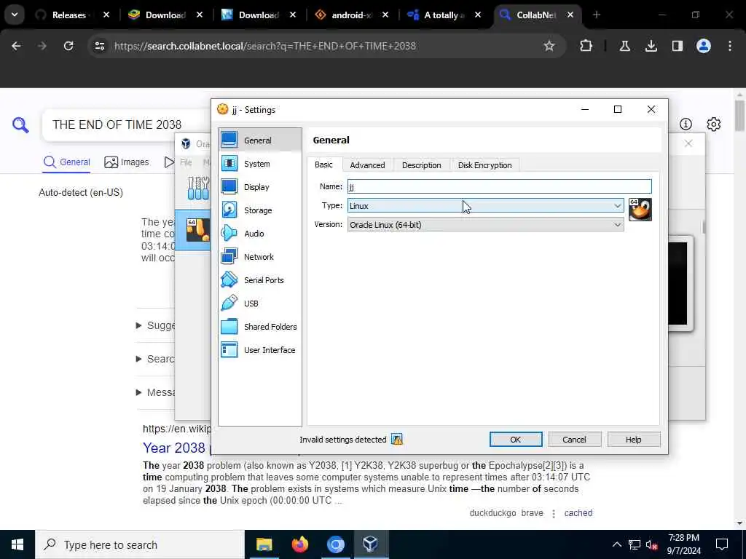Screen dimensions: 746x559
Task: Open new browser tab with plus
Action: coord(596,15)
